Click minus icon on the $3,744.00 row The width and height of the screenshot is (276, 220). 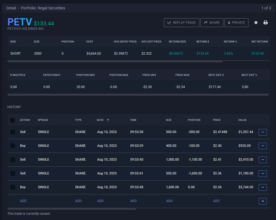click(263, 187)
